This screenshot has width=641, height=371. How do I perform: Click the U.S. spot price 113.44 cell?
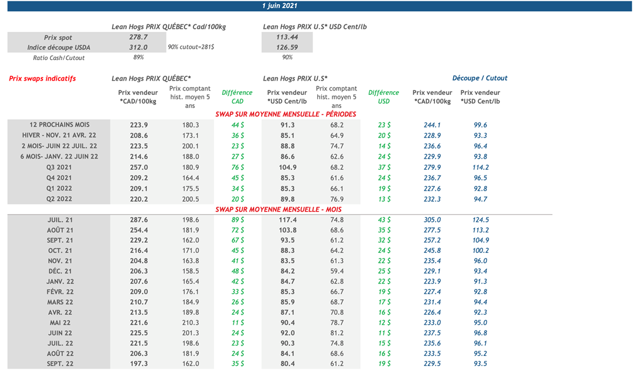[x=286, y=37]
